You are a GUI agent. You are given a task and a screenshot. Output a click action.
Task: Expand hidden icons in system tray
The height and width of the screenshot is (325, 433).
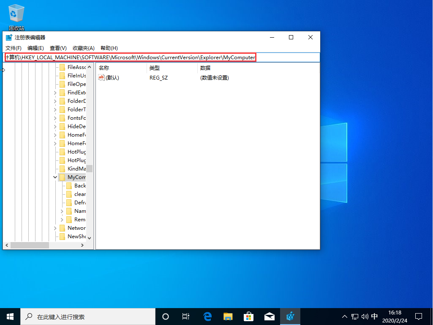click(345, 316)
